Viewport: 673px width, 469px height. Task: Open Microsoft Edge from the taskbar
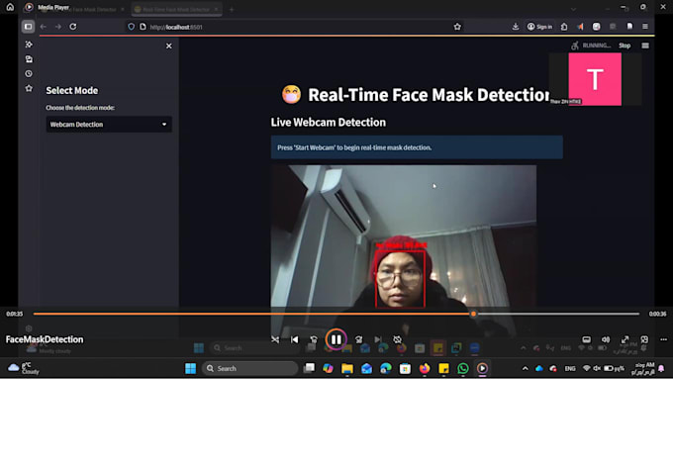tap(386, 369)
